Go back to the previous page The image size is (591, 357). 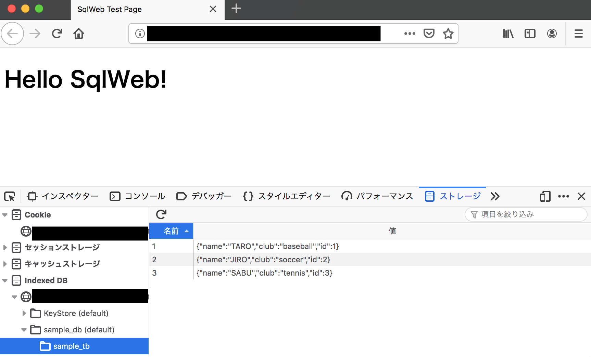click(x=12, y=34)
